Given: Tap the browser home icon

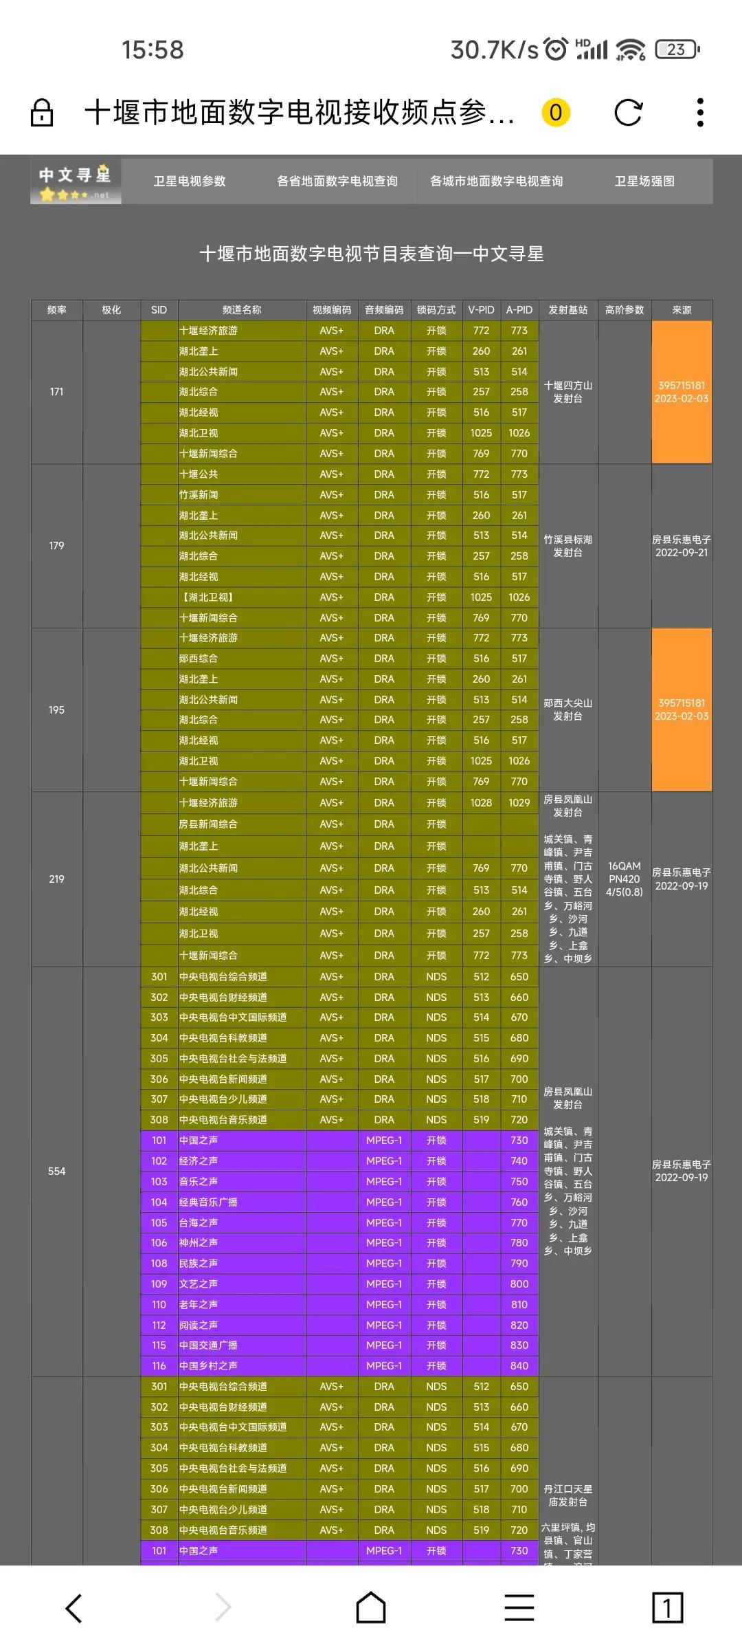Looking at the screenshot, I should (371, 1608).
